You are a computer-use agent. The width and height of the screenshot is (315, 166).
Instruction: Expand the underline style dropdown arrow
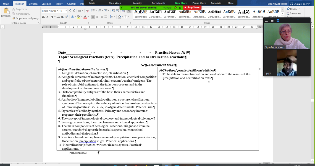55,17
